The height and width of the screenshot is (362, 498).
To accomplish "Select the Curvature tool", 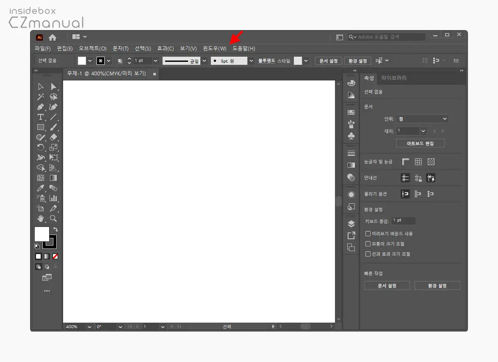I will 53,107.
